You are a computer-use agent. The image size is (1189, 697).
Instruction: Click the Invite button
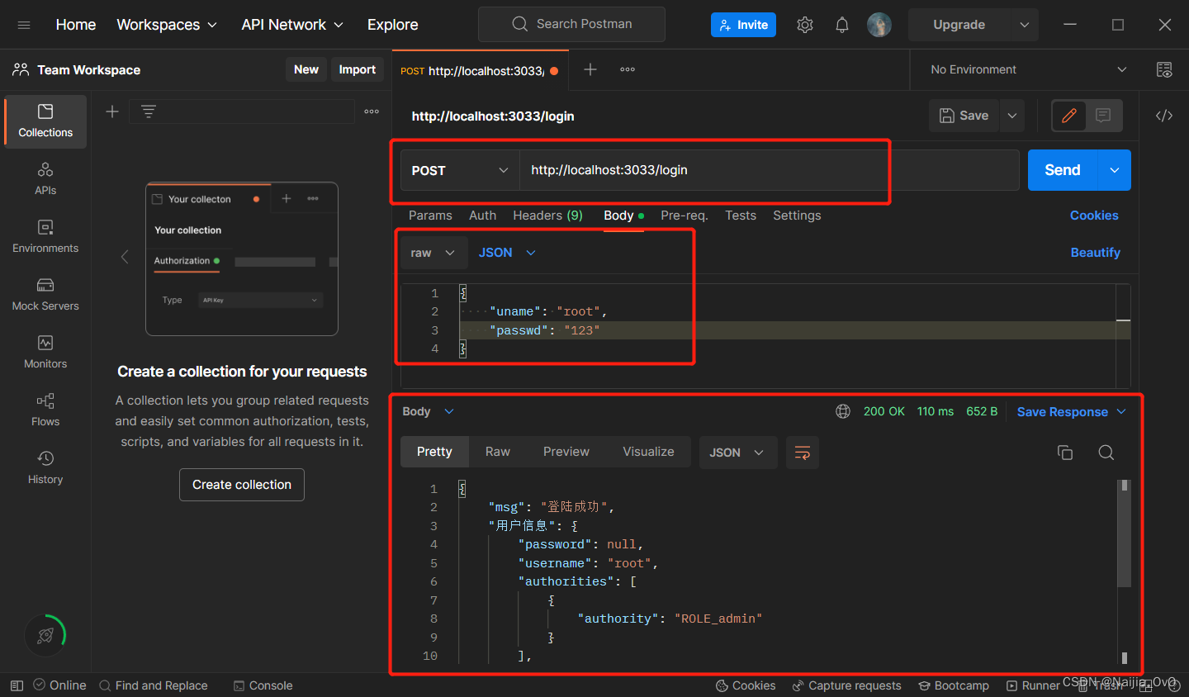[x=743, y=25]
